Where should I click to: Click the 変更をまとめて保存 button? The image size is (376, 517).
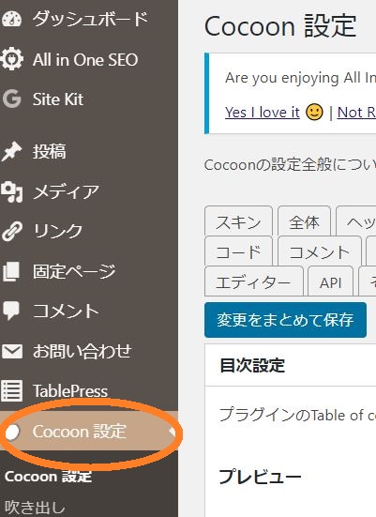[285, 320]
